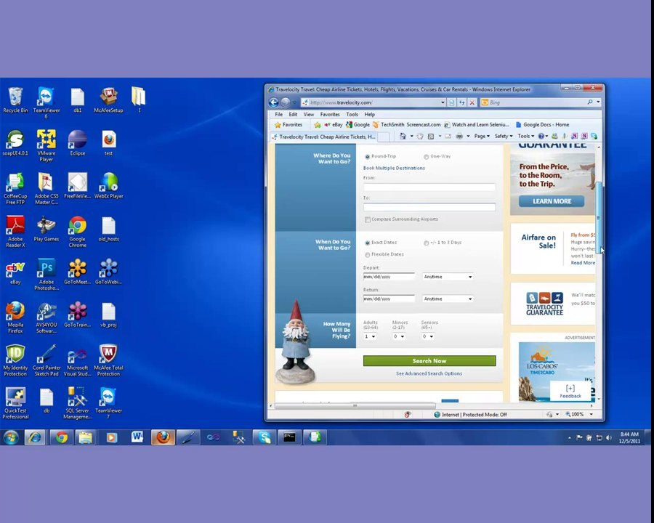The width and height of the screenshot is (654, 523).
Task: Select WebEx Player desktop icon
Action: [108, 186]
